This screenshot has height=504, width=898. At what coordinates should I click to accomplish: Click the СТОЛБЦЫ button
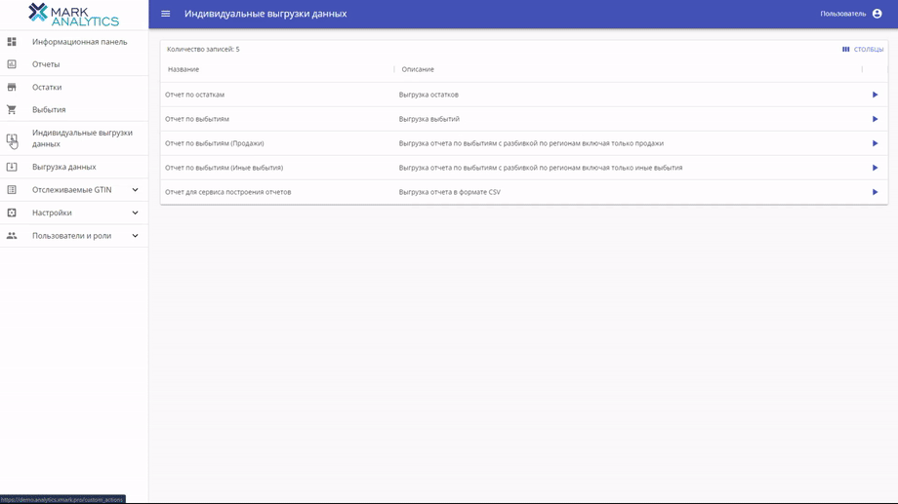point(863,49)
